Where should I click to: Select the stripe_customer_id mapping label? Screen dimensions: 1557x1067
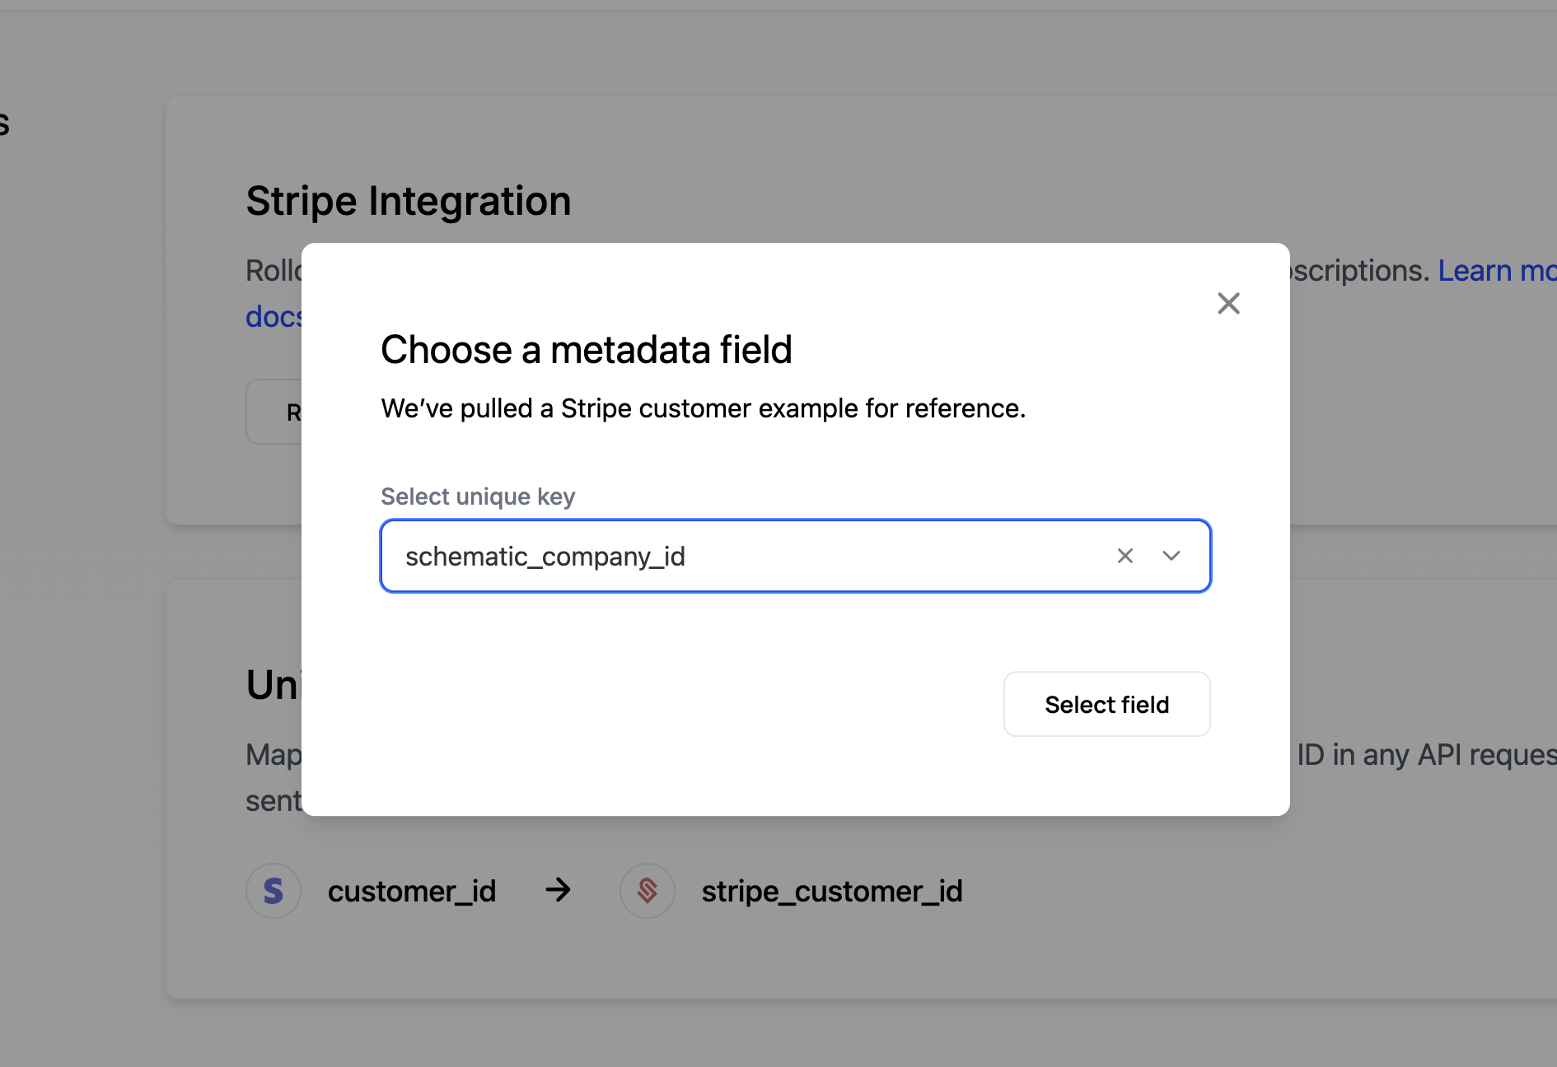[832, 891]
